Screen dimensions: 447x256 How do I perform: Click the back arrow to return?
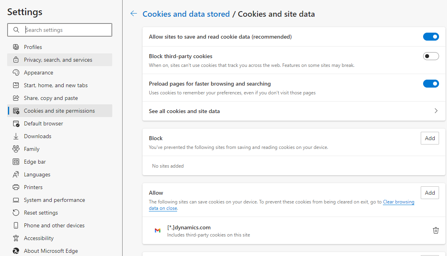[x=133, y=13]
